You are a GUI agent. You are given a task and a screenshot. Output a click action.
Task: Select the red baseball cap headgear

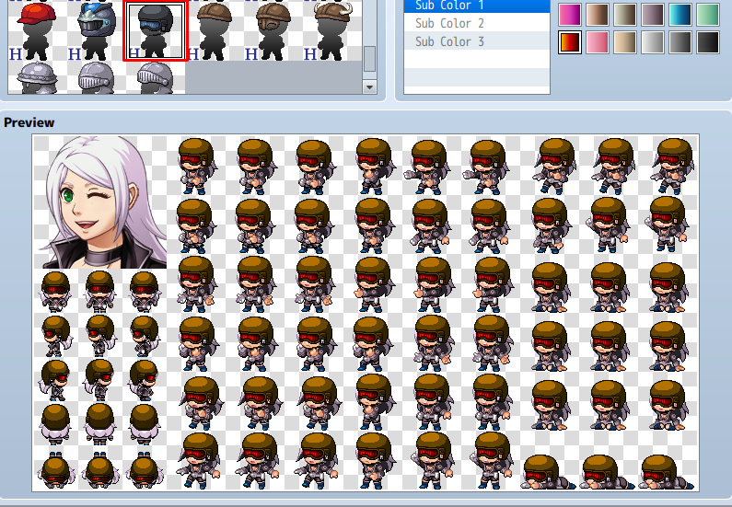[x=37, y=30]
